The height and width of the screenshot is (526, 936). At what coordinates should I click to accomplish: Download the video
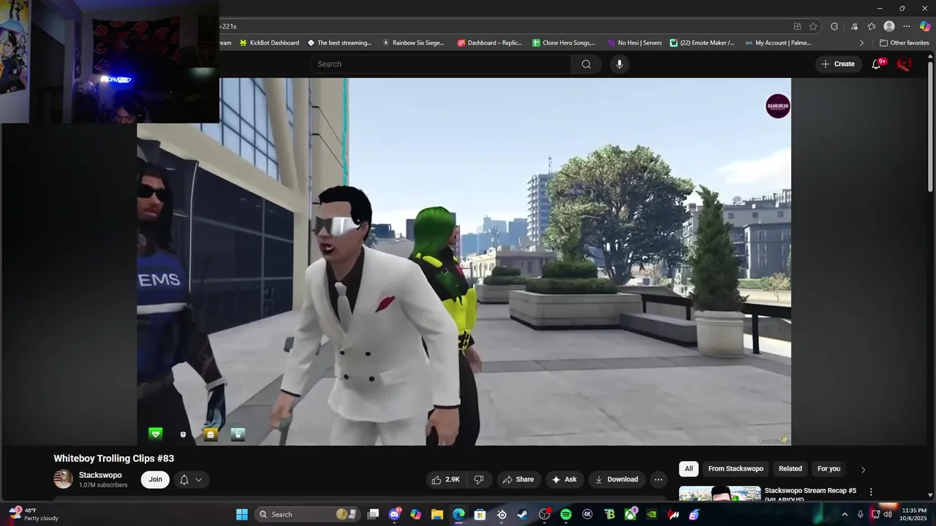tap(616, 479)
